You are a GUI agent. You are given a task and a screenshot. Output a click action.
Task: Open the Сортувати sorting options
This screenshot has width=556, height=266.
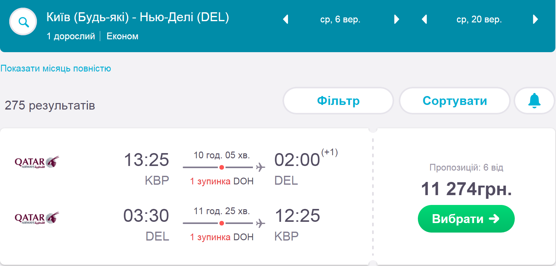tap(454, 101)
